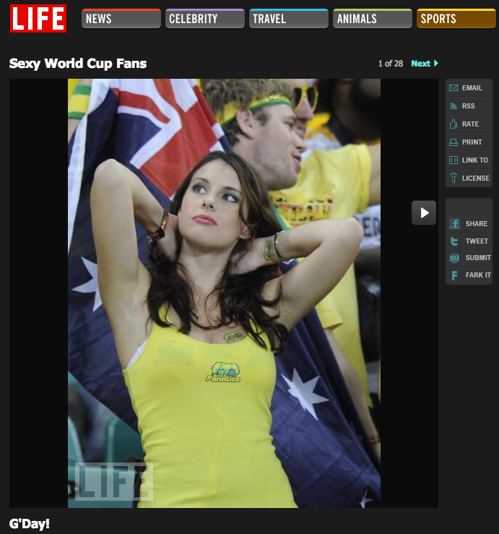Open the News section tab
This screenshot has height=534, width=499.
pyautogui.click(x=121, y=18)
